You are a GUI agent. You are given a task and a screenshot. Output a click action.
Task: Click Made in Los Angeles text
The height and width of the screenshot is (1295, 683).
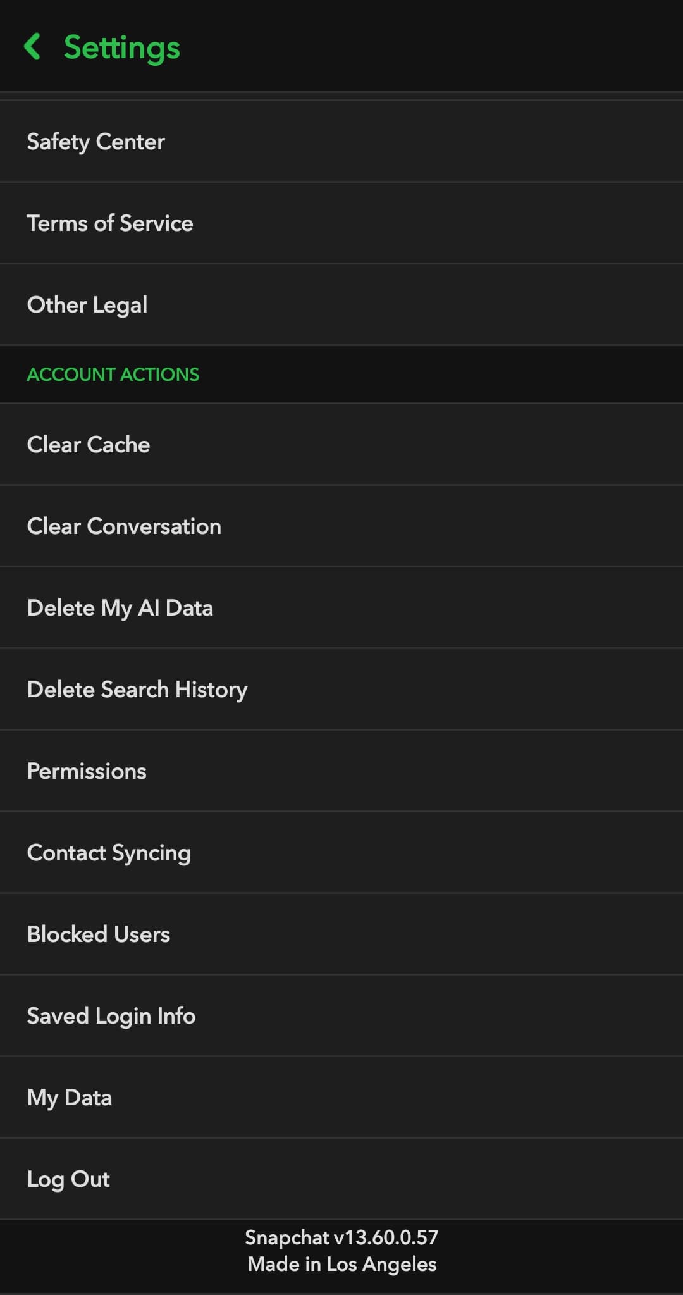[341, 1264]
